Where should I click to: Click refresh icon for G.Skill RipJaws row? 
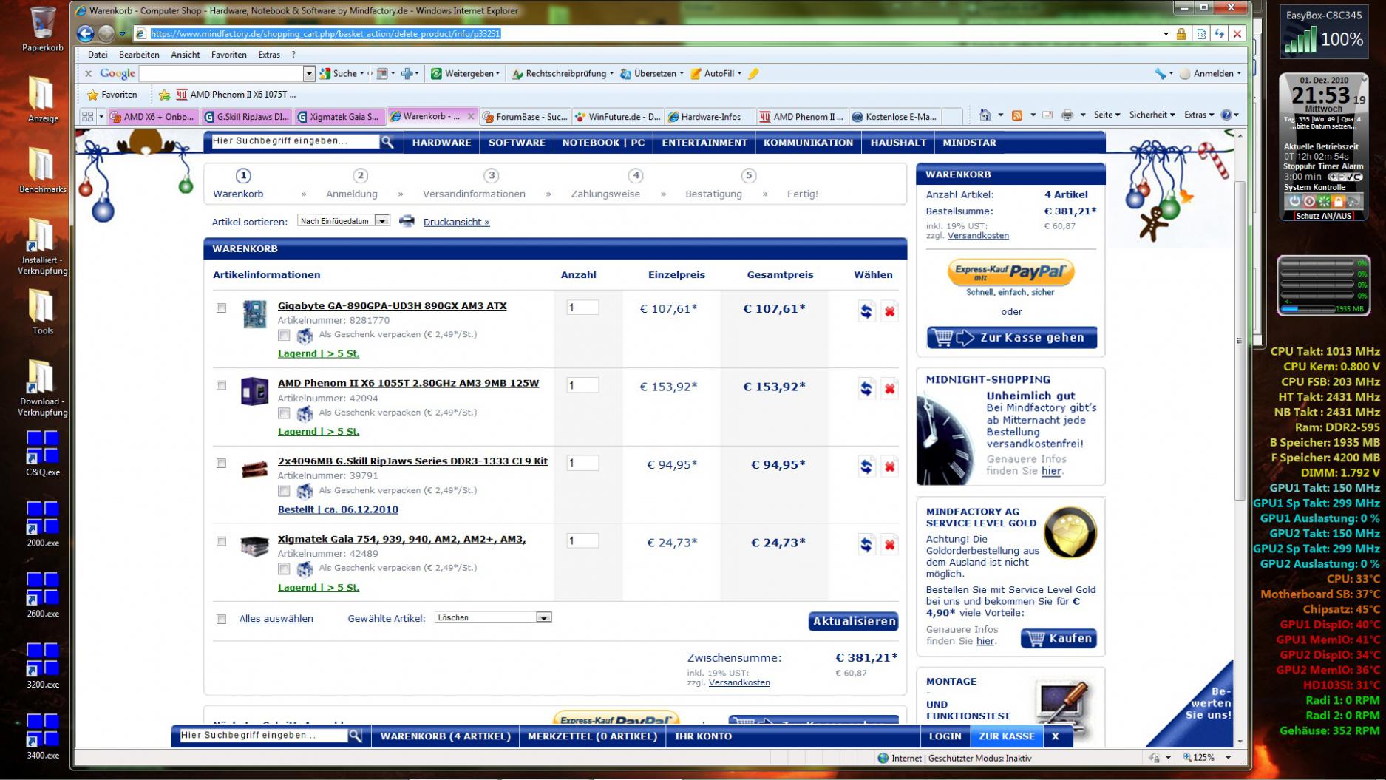point(866,467)
